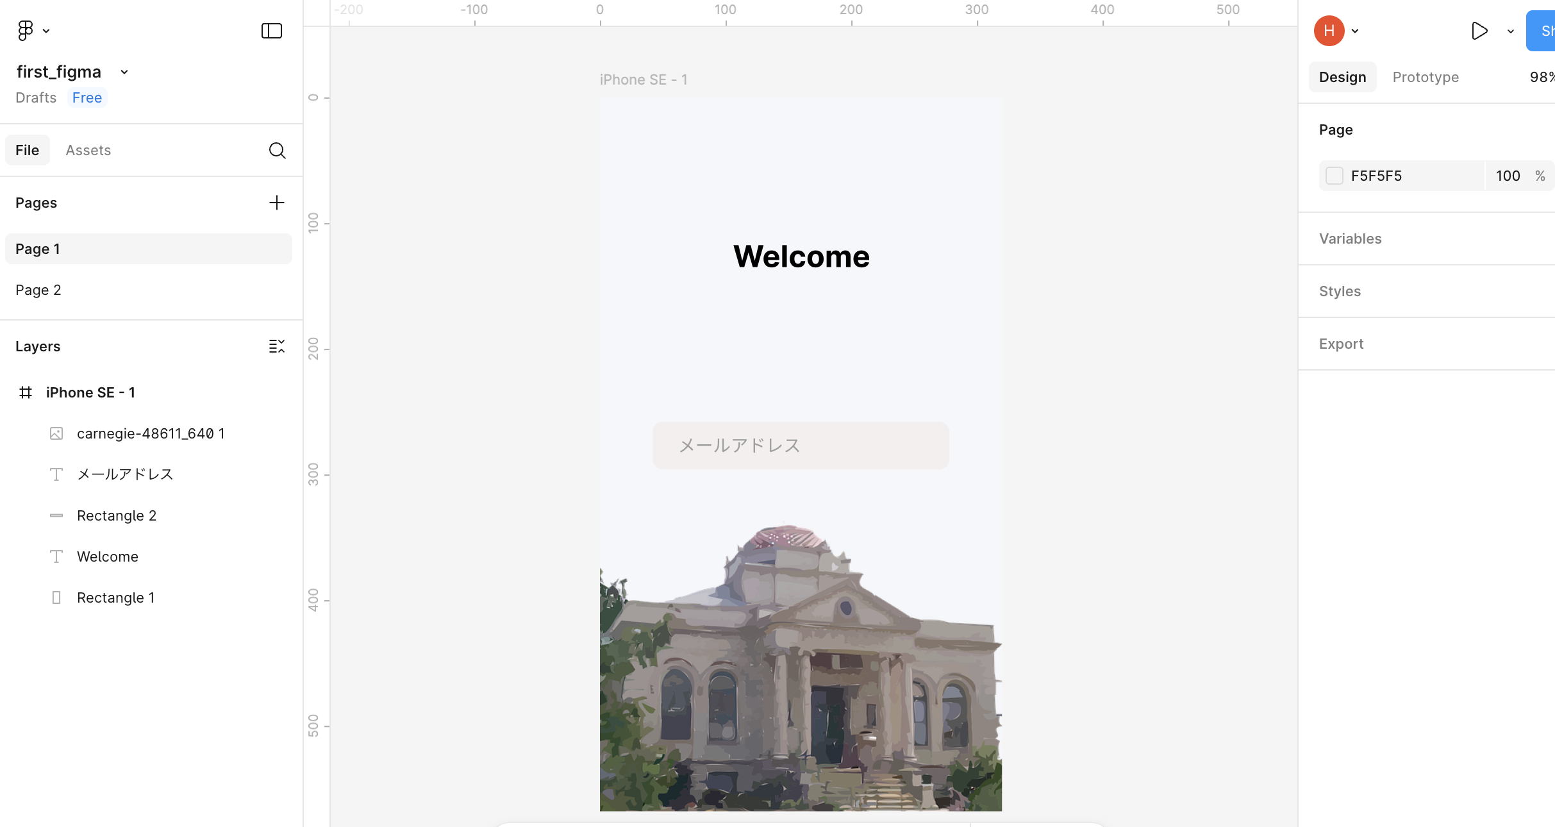The width and height of the screenshot is (1555, 827).
Task: Expand the first_figma file name dropdown
Action: click(124, 72)
